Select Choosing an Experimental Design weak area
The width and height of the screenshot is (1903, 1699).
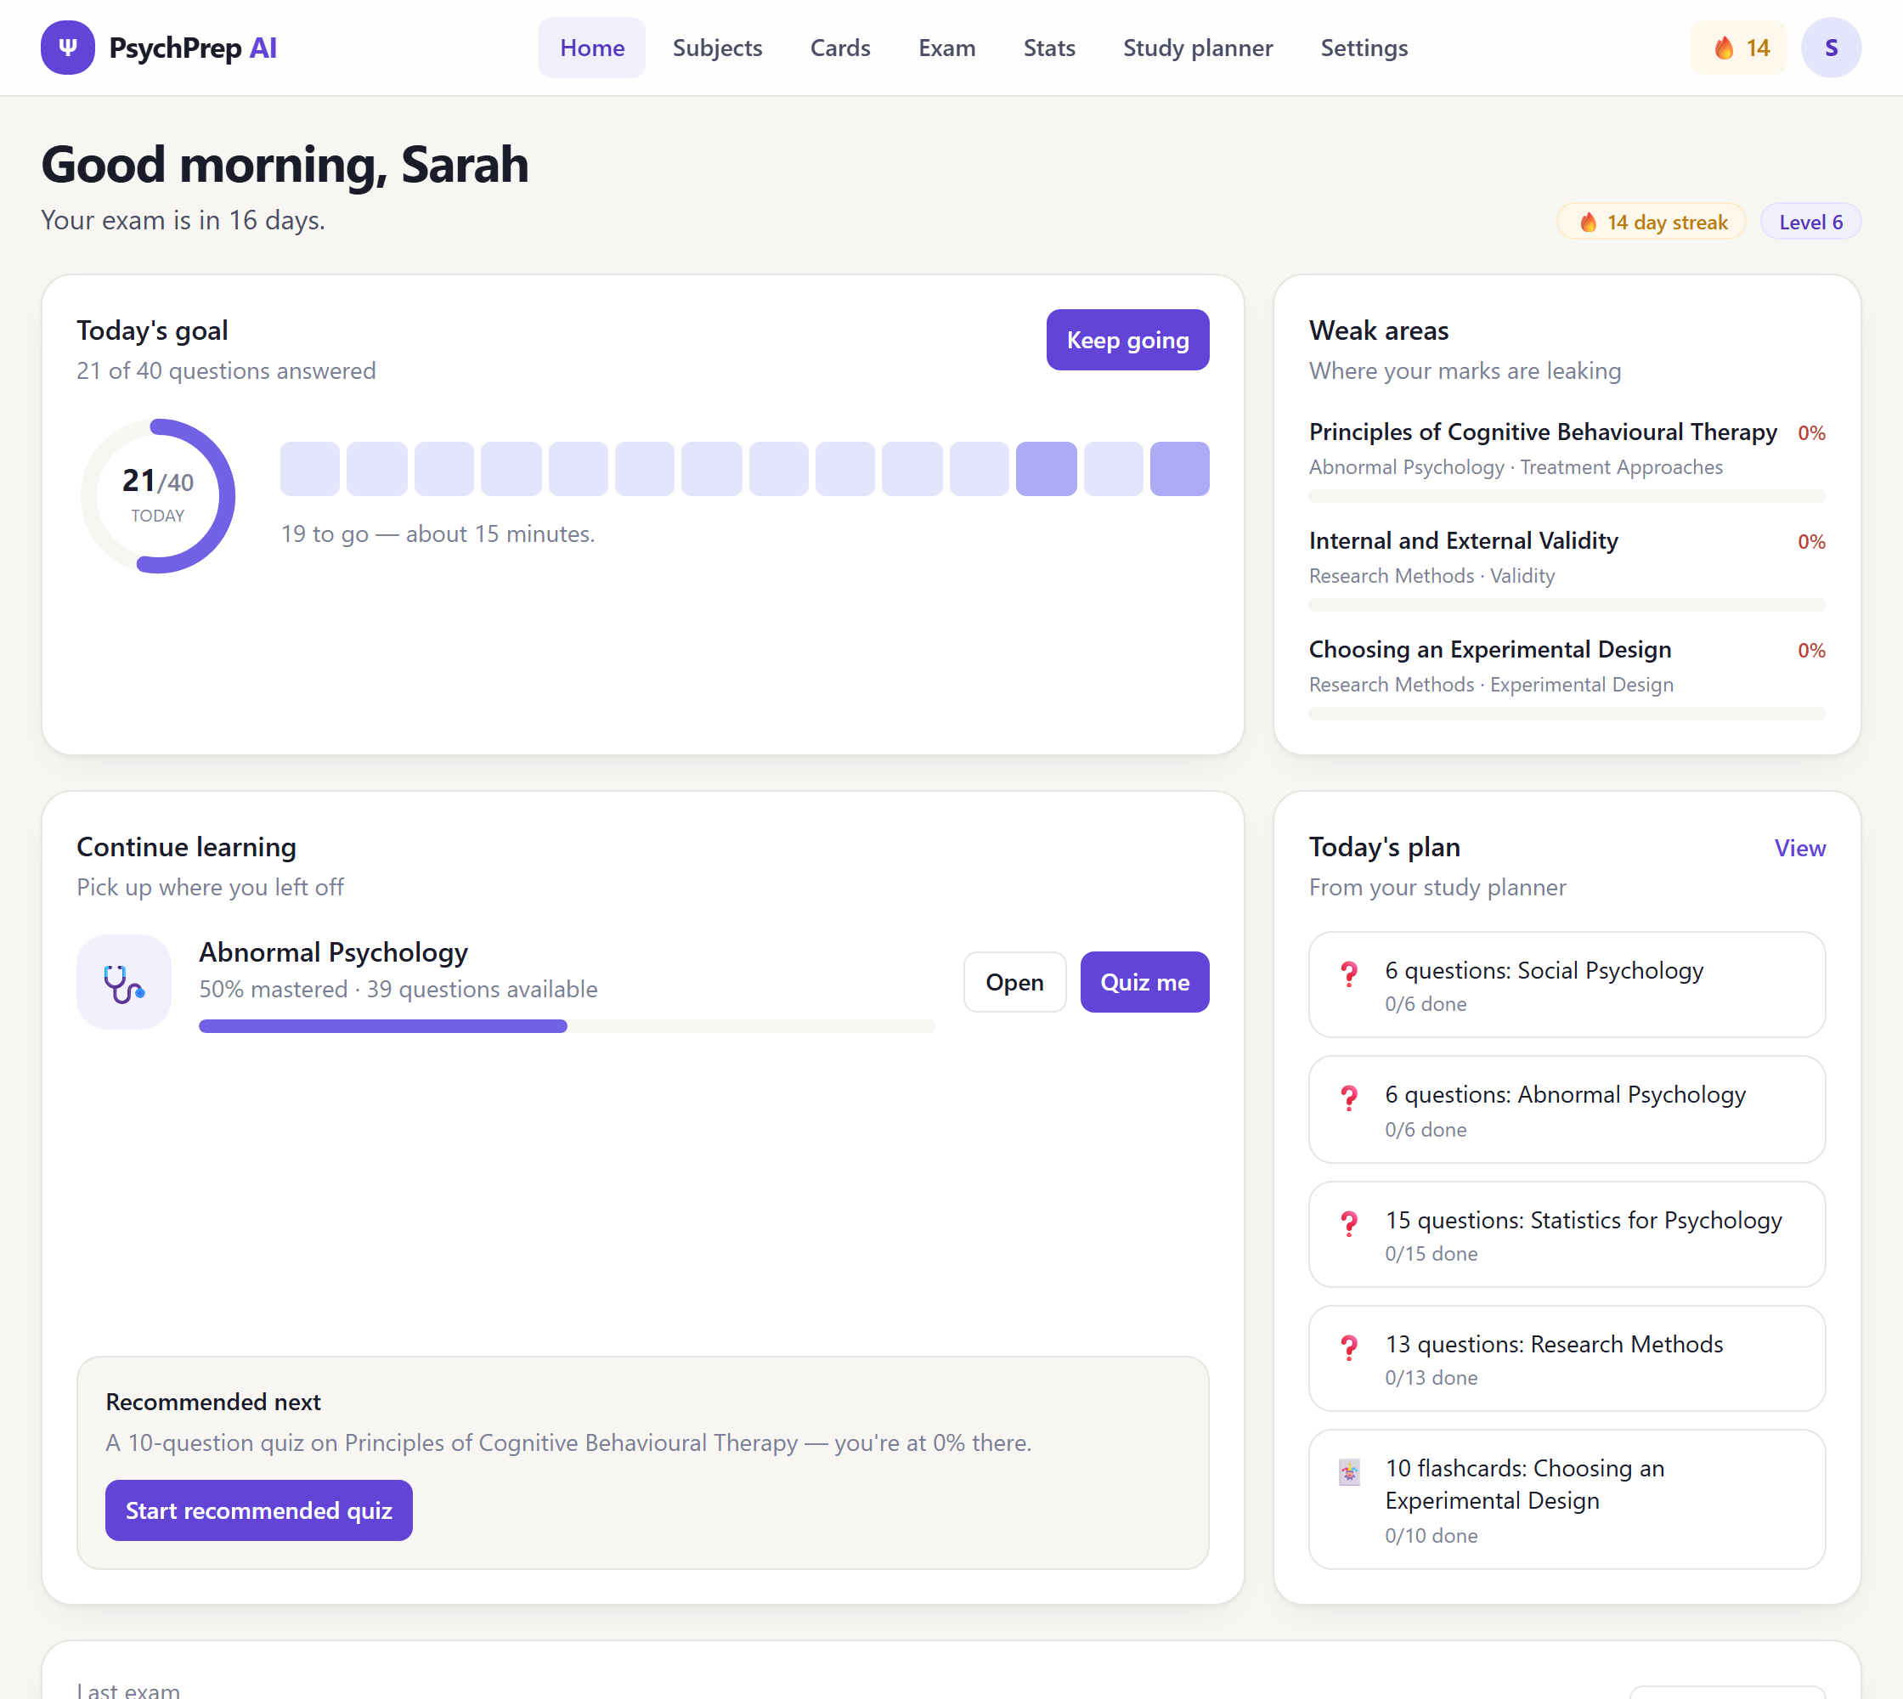tap(1490, 650)
